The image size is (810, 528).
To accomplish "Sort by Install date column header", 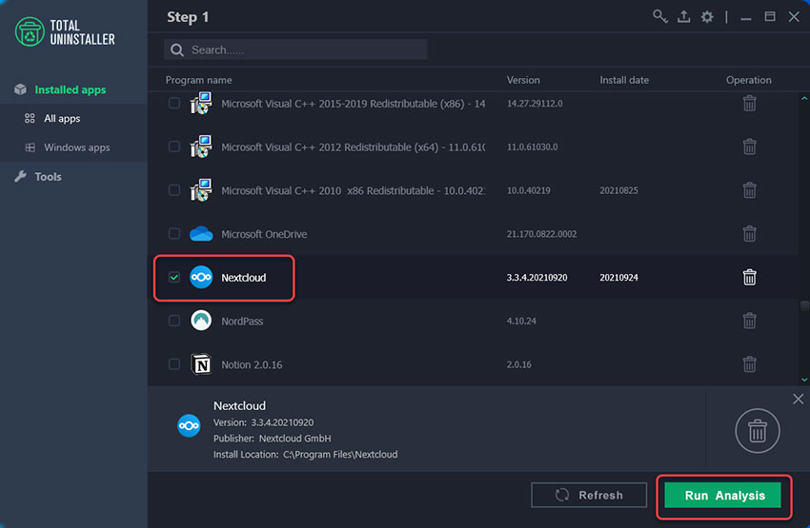I will click(x=624, y=80).
